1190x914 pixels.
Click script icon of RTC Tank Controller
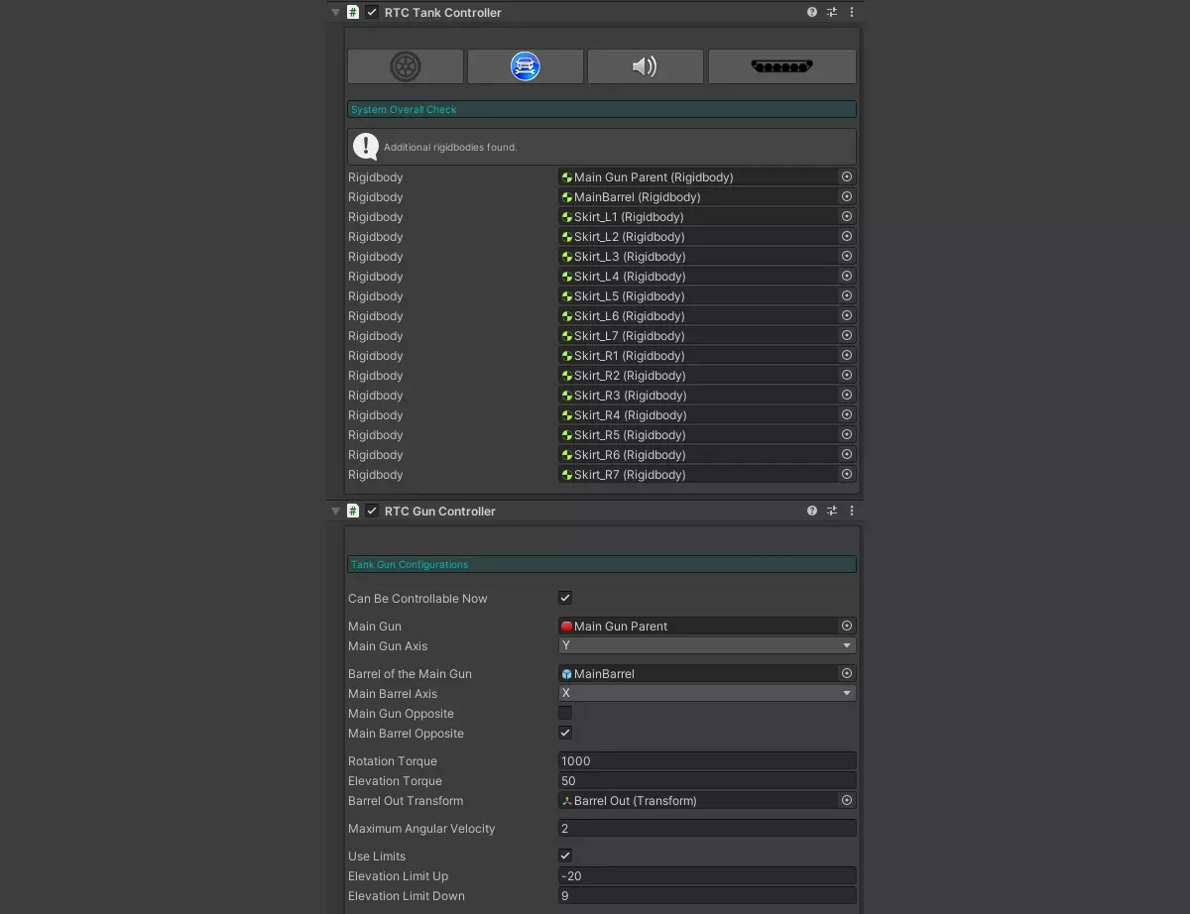(353, 12)
